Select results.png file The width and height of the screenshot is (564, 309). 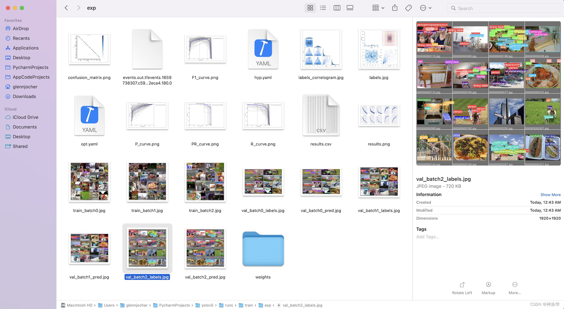point(379,115)
